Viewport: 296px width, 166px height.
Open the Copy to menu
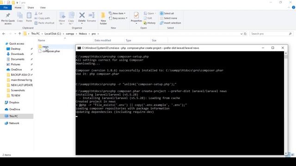click(71, 18)
